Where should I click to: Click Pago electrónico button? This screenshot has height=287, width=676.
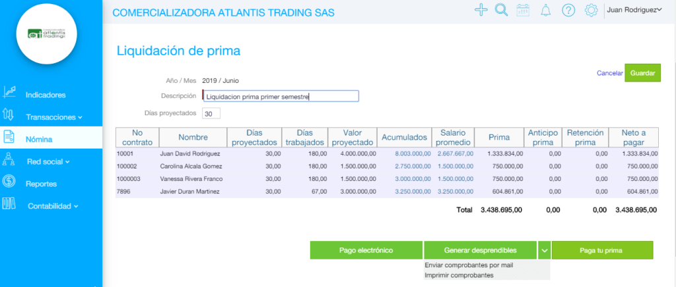(x=366, y=250)
